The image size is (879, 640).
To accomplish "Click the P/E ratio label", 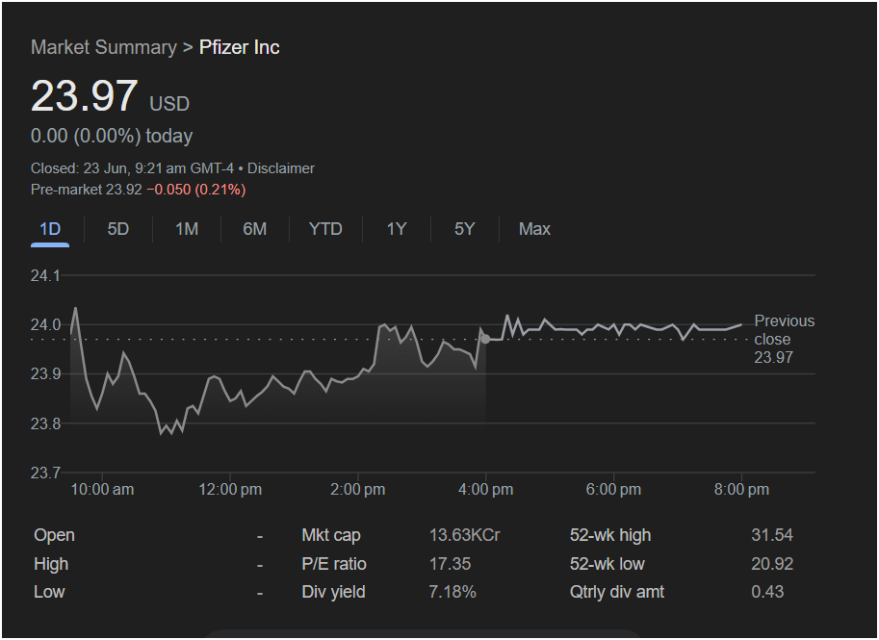I will pos(334,564).
